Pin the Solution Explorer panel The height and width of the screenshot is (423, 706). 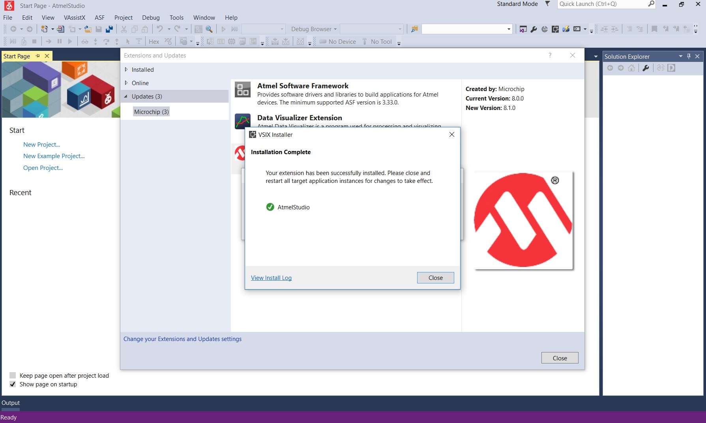(689, 56)
